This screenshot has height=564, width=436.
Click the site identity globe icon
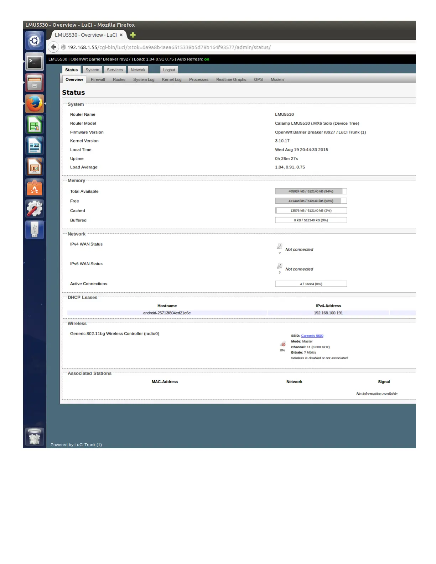(x=63, y=47)
